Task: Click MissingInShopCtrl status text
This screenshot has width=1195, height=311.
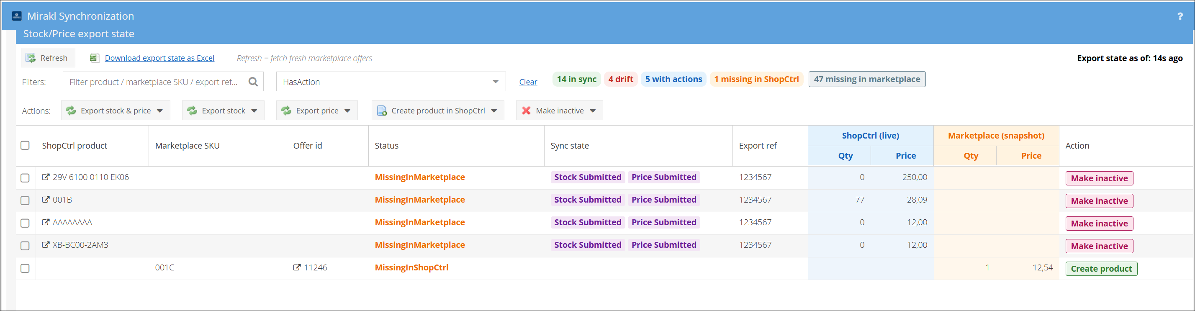Action: [x=411, y=267]
